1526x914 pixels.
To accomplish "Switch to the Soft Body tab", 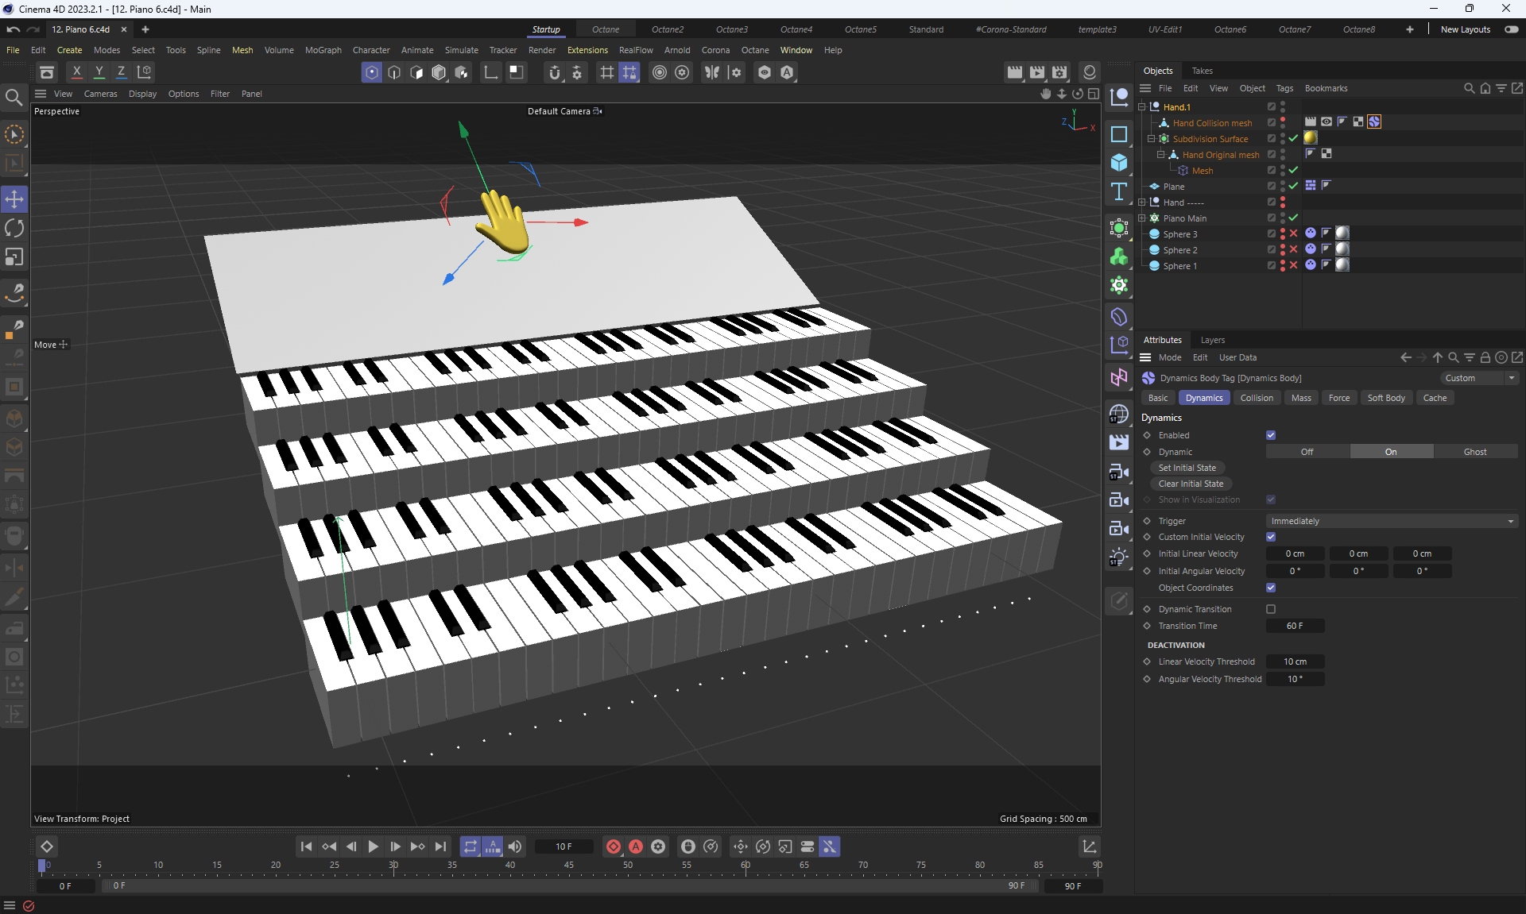I will (1385, 398).
